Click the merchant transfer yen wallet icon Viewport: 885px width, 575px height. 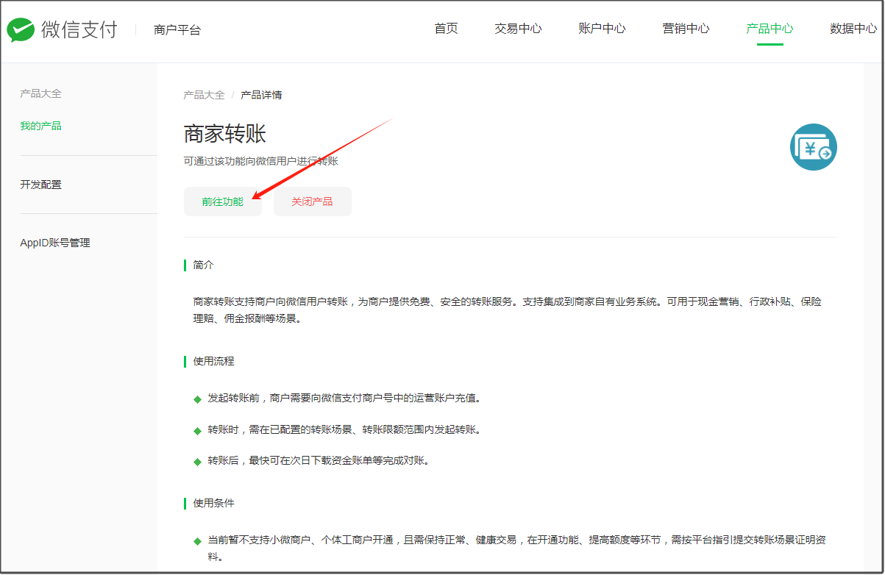pos(813,148)
